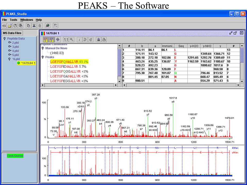
Task: Open the Windows menu
Action: tap(27, 20)
